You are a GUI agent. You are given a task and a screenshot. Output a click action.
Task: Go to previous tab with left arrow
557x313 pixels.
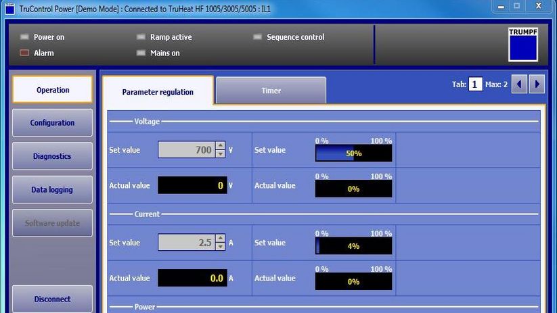(519, 85)
